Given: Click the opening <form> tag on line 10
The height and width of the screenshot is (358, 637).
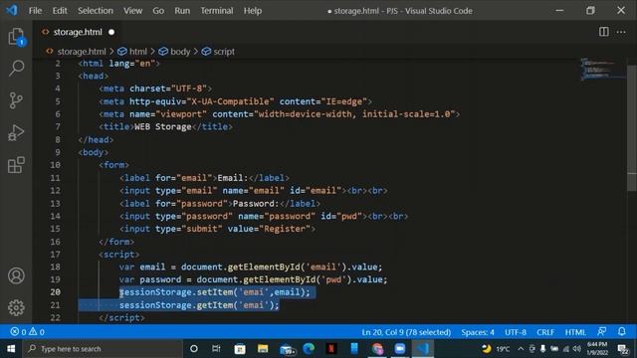Looking at the screenshot, I should click(114, 165).
